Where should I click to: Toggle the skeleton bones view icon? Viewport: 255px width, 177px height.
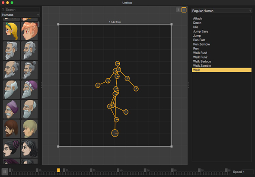point(184,10)
